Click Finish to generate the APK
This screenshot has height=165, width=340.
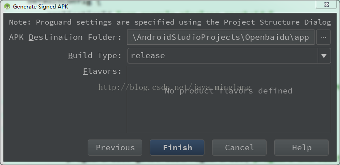(x=177, y=148)
